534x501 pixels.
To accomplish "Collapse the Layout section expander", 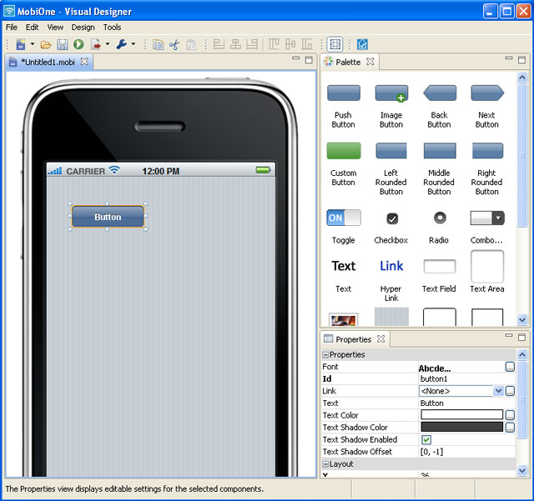I will coord(325,463).
